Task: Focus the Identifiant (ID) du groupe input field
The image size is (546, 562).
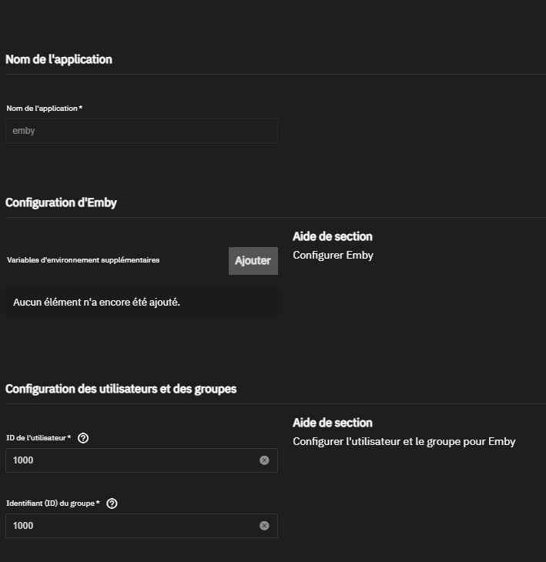Action: pos(131,526)
